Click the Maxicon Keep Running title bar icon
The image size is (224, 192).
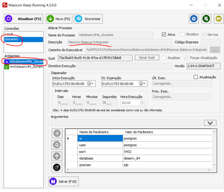(x=5, y=5)
